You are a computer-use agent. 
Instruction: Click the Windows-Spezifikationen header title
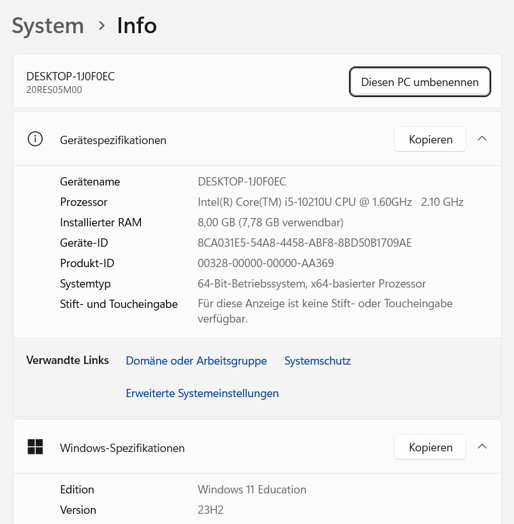[122, 448]
